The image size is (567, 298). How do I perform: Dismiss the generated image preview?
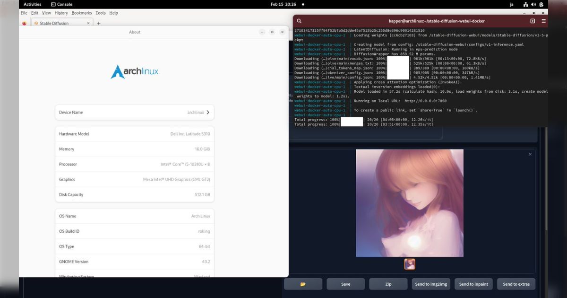[530, 154]
